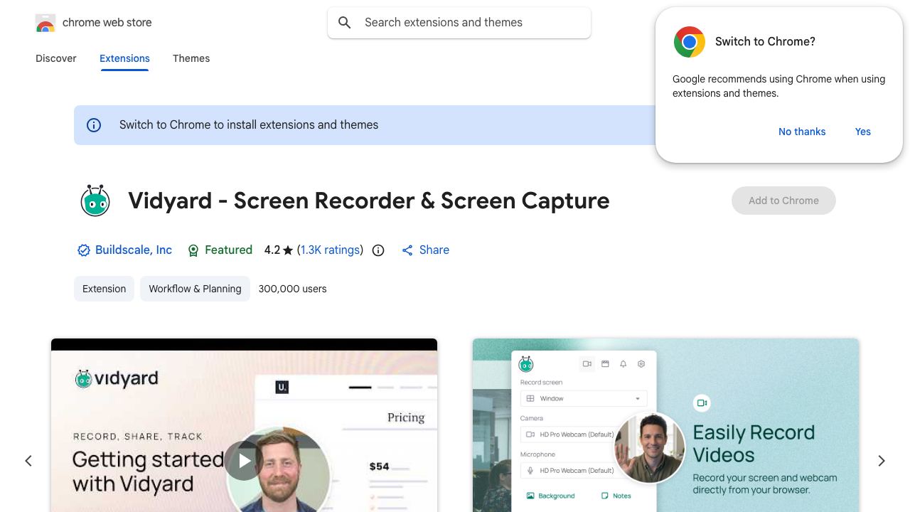Viewport: 910px width, 512px height.
Task: Click the search magnifier icon
Action: (x=345, y=23)
